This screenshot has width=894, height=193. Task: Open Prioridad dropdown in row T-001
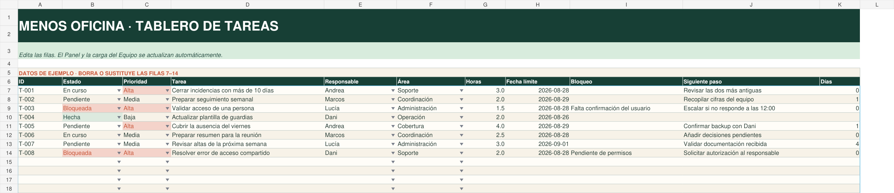[x=167, y=91]
